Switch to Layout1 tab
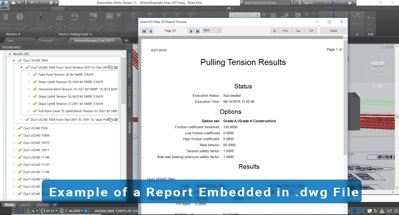The image size is (399, 215). (x=25, y=204)
